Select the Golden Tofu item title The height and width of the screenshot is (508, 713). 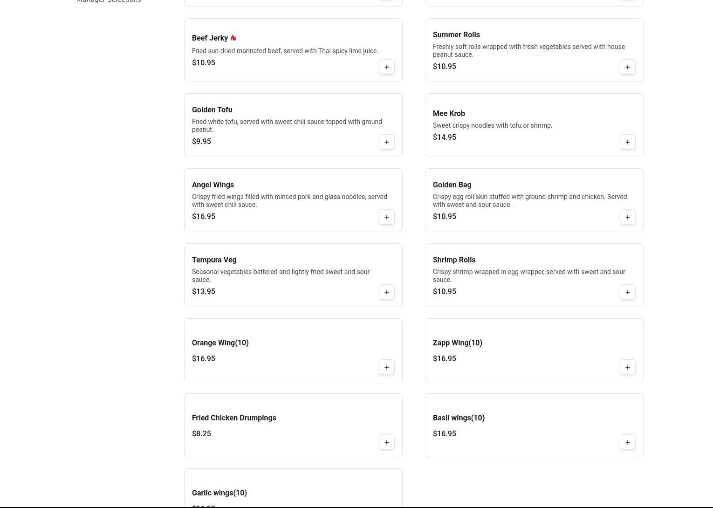(x=212, y=110)
